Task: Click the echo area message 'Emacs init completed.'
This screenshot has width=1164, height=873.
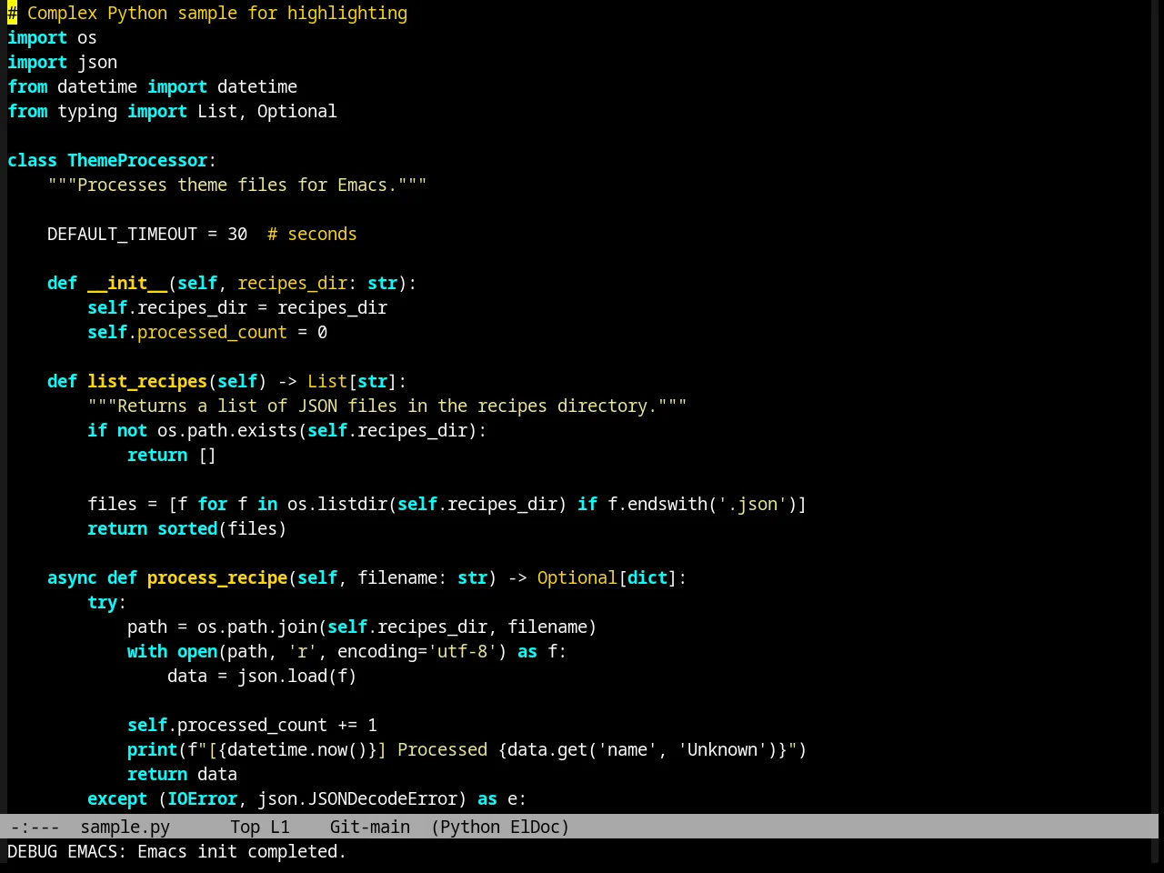Action: (242, 851)
